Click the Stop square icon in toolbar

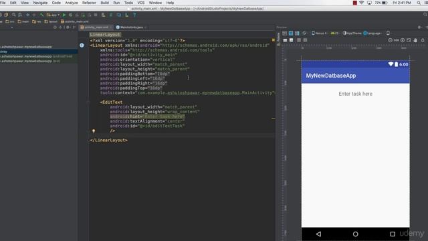95,15
